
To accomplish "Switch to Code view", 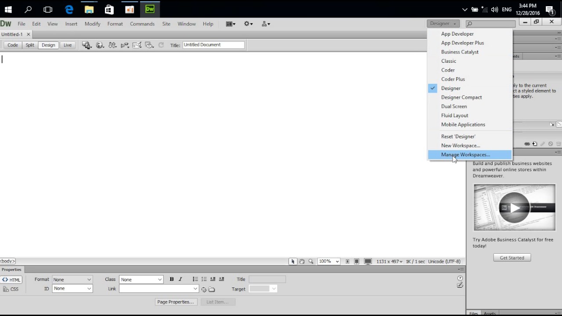I will [x=13, y=45].
